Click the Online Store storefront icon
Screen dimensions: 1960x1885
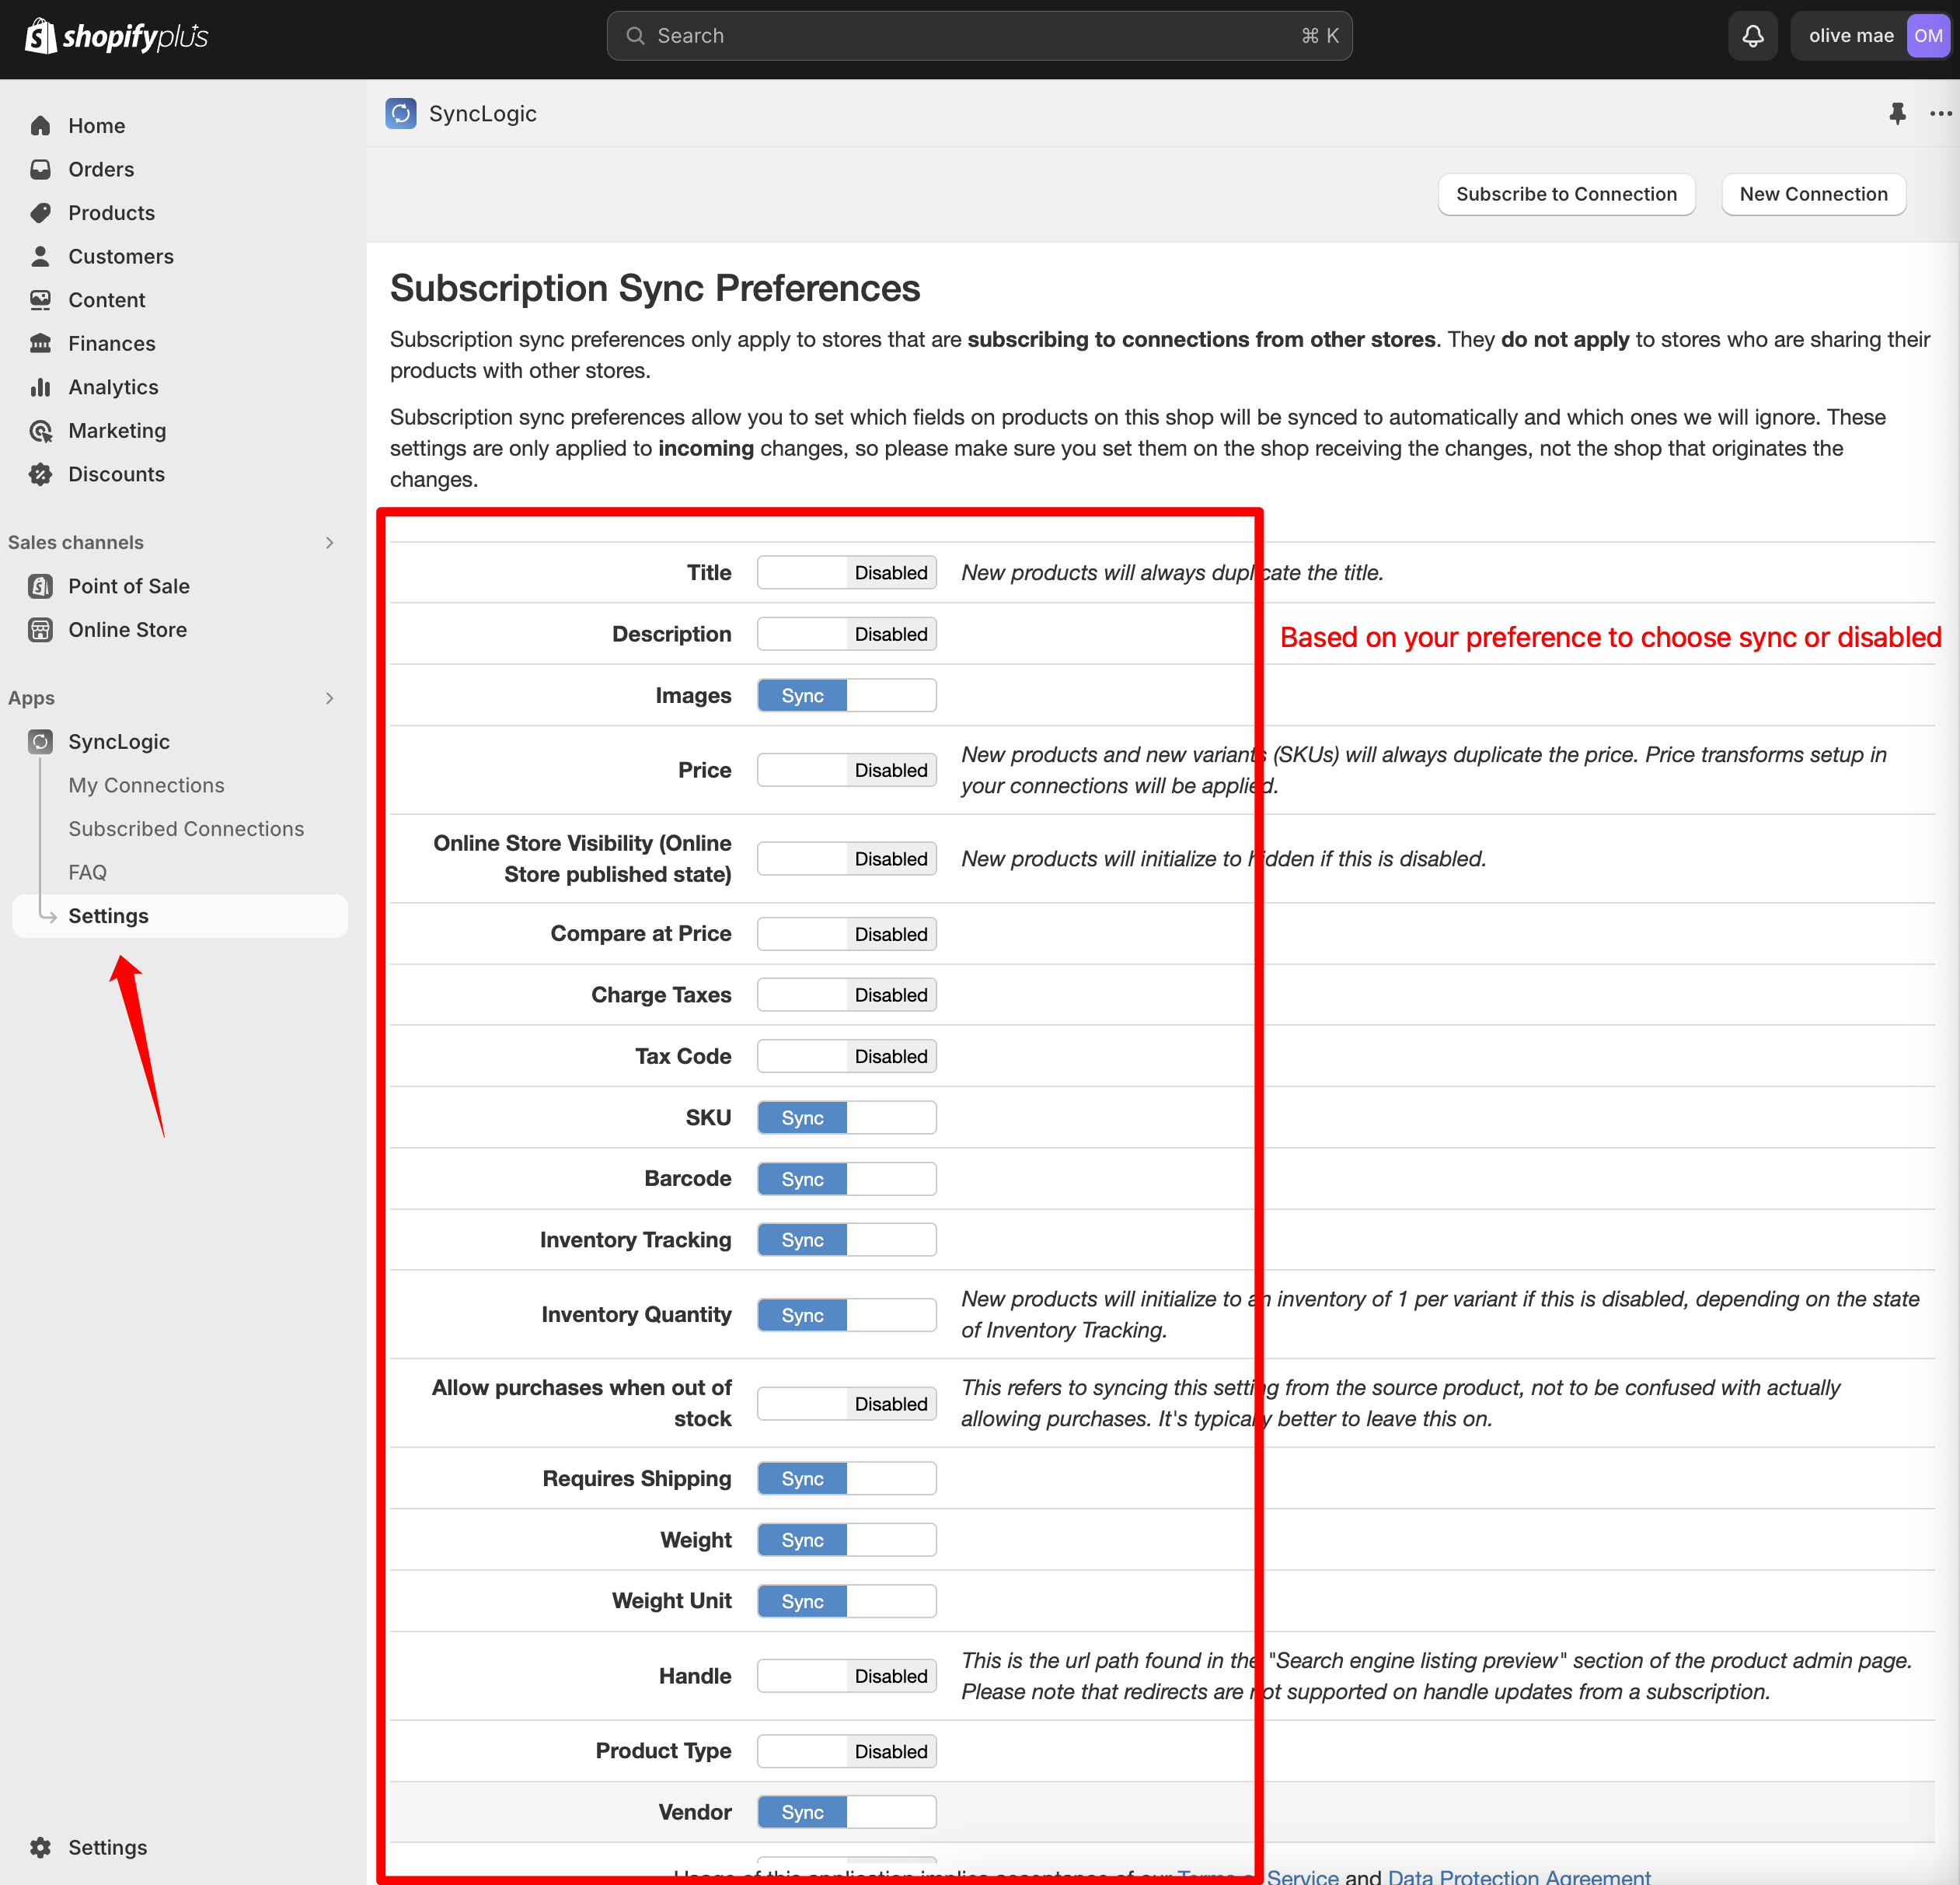[40, 629]
